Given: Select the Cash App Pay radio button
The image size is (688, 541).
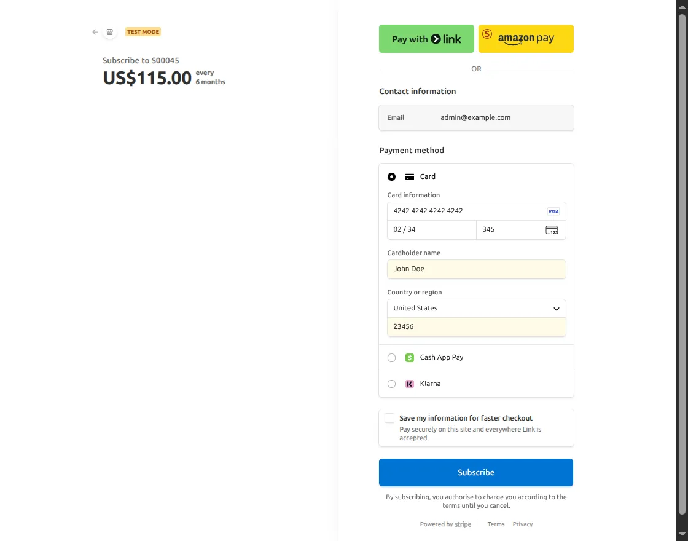Looking at the screenshot, I should pos(391,357).
